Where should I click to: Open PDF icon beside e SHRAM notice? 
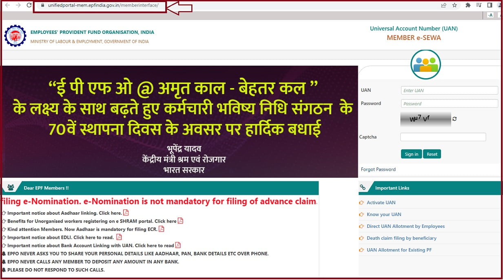[180, 220]
